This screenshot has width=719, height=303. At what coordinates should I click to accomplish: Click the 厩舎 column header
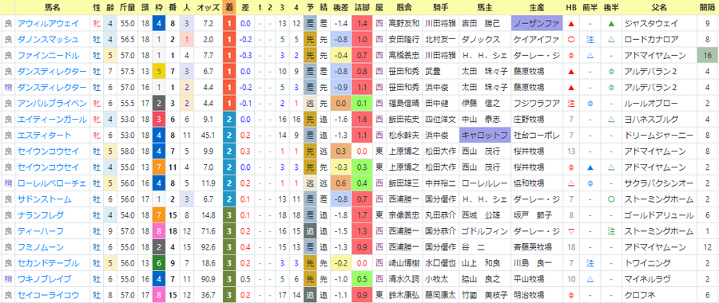click(403, 7)
